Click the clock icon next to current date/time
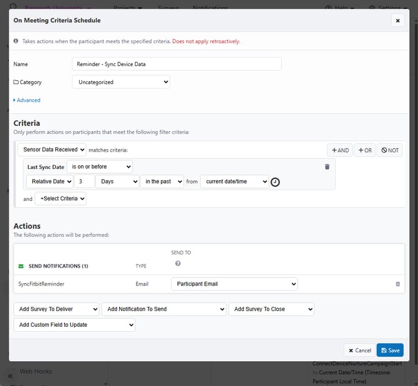This screenshot has width=418, height=386. click(275, 182)
